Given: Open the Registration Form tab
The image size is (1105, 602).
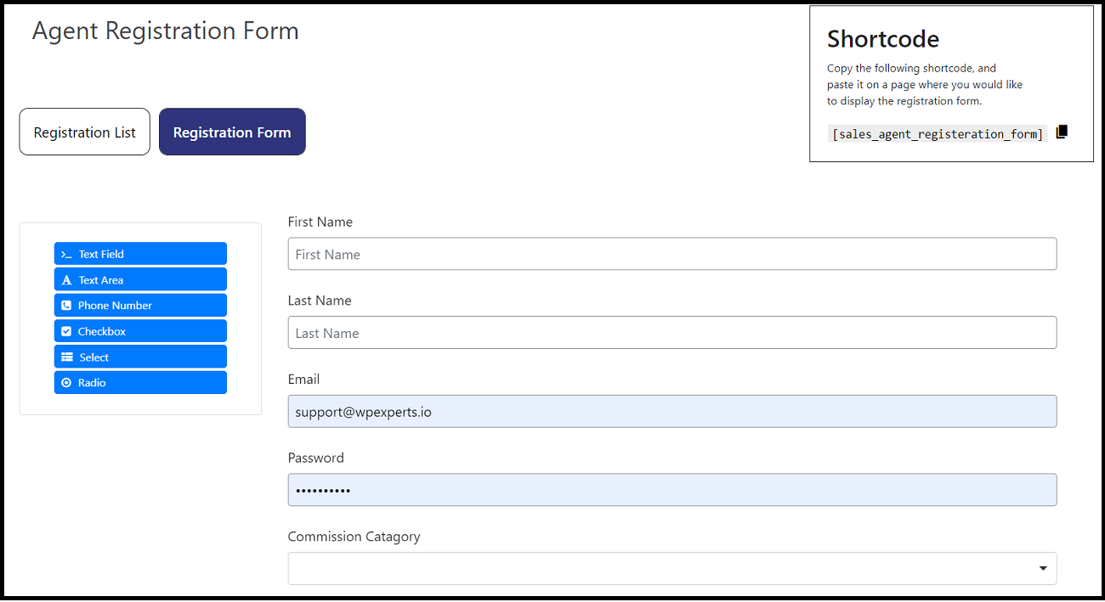Looking at the screenshot, I should [x=232, y=132].
